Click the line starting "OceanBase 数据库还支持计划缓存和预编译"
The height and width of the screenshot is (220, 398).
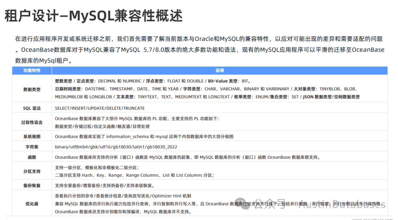123,212
